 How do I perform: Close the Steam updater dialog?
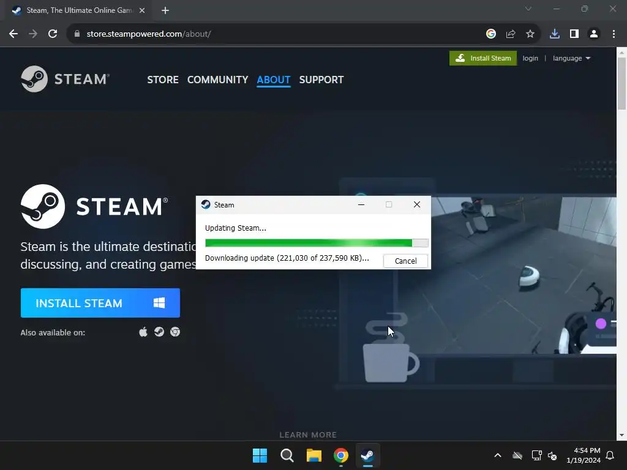[416, 204]
